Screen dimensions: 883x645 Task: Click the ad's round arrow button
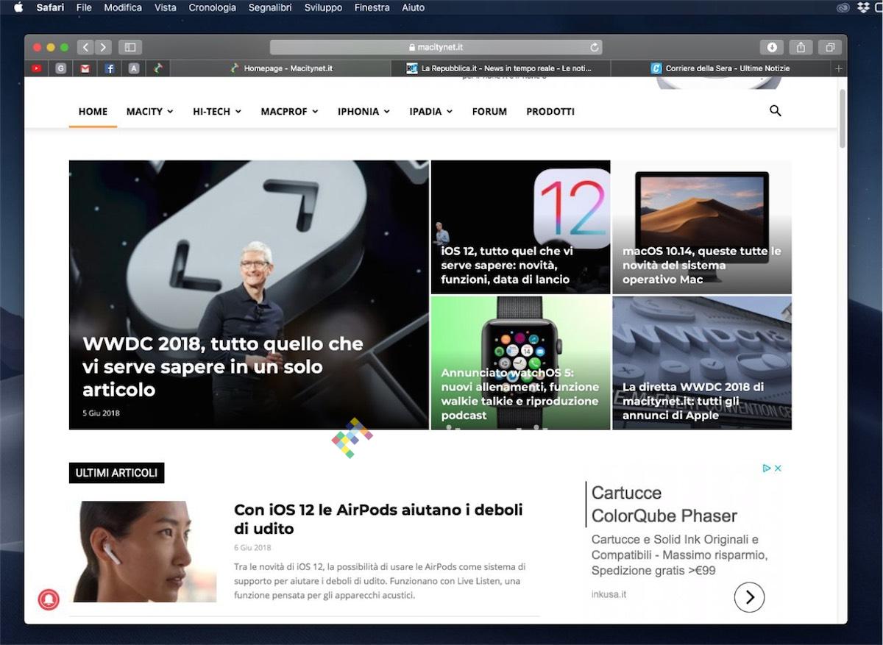[749, 597]
